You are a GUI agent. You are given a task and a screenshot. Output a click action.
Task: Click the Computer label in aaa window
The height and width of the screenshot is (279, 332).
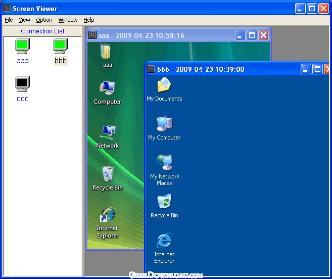click(x=107, y=102)
